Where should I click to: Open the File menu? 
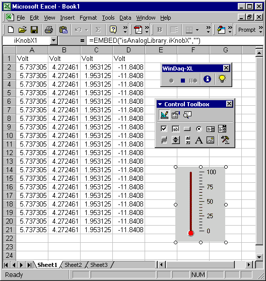[x=21, y=18]
